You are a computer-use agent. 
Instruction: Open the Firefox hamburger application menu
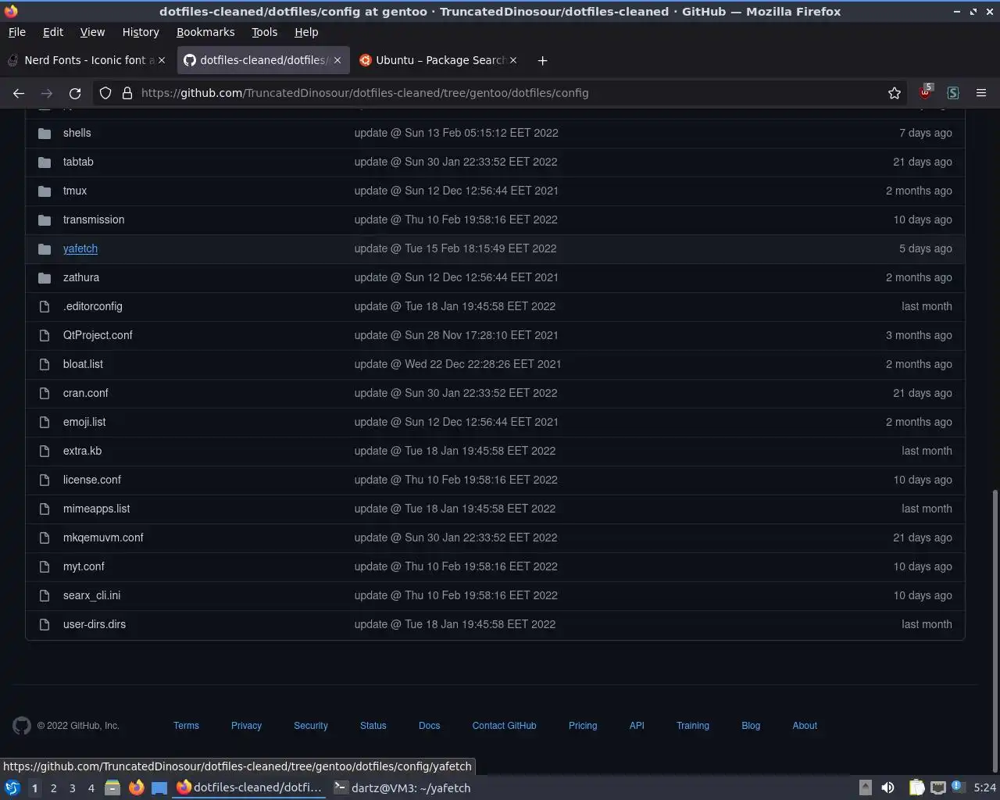coord(981,93)
